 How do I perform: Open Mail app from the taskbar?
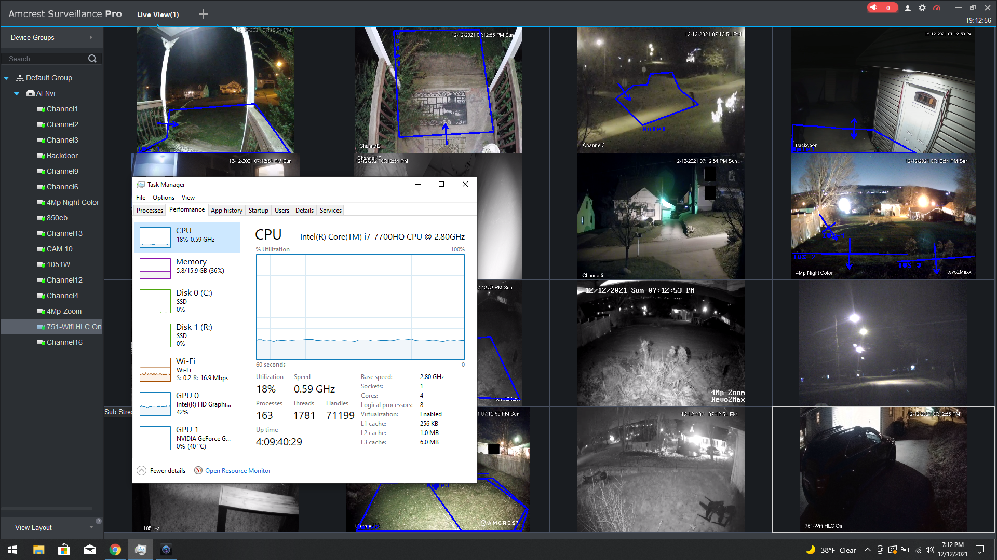89,550
